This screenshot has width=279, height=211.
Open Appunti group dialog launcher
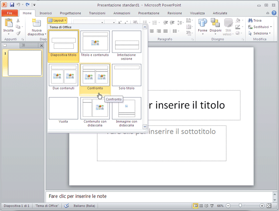(x=23, y=39)
